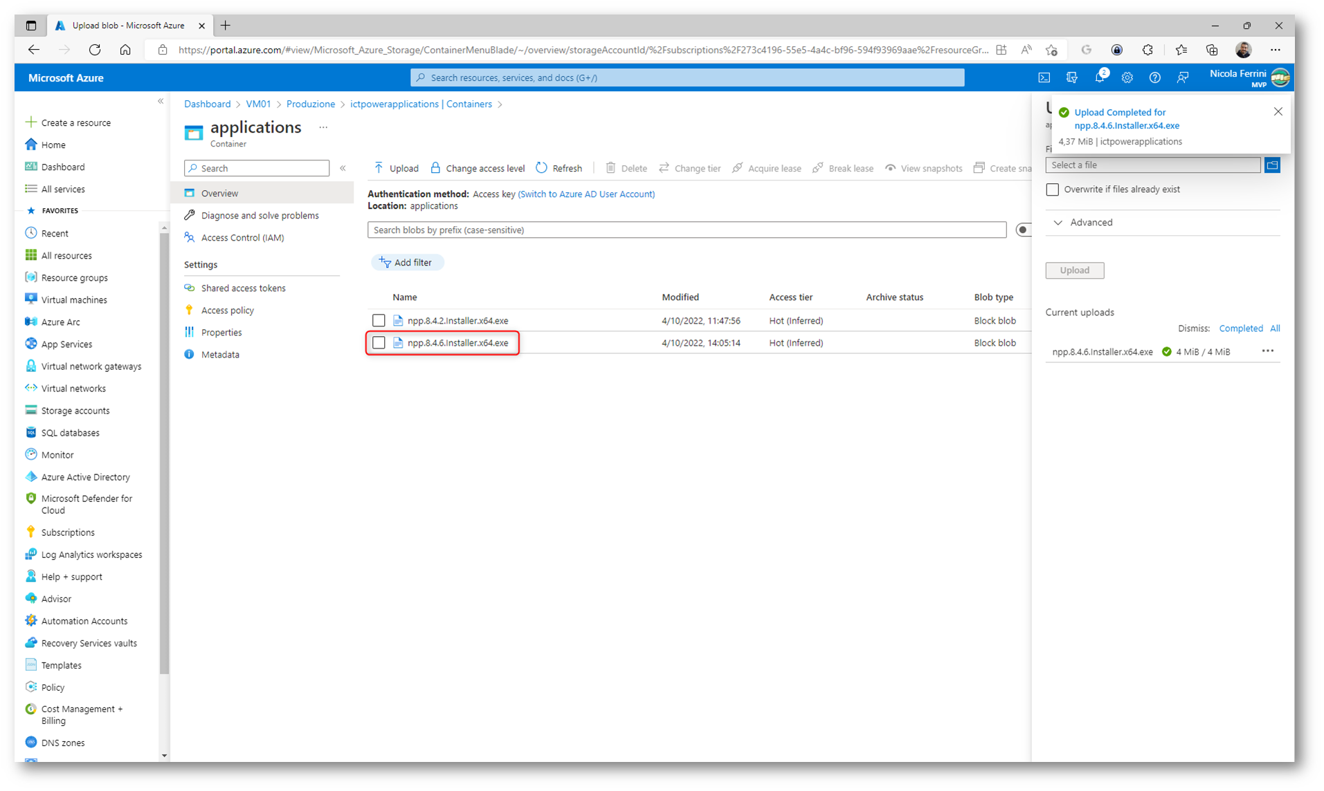Open Monitor from favorites list

50,454
